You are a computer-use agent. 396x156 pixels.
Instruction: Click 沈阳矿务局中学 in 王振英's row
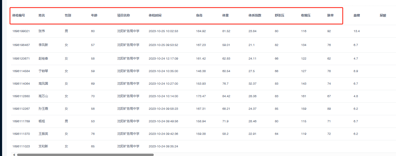point(128,134)
